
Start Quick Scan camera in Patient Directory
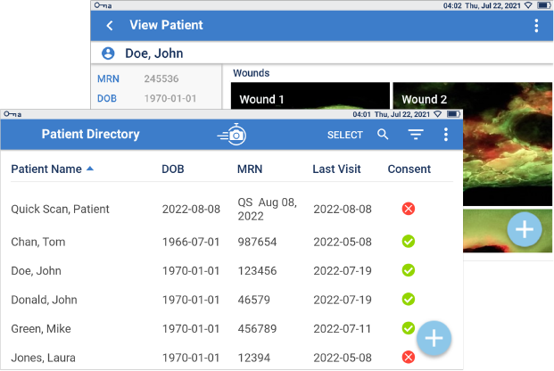coord(232,135)
